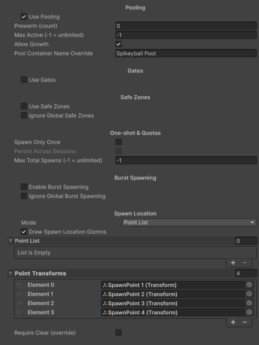Click the Point Transforms size field

pyautogui.click(x=246, y=273)
